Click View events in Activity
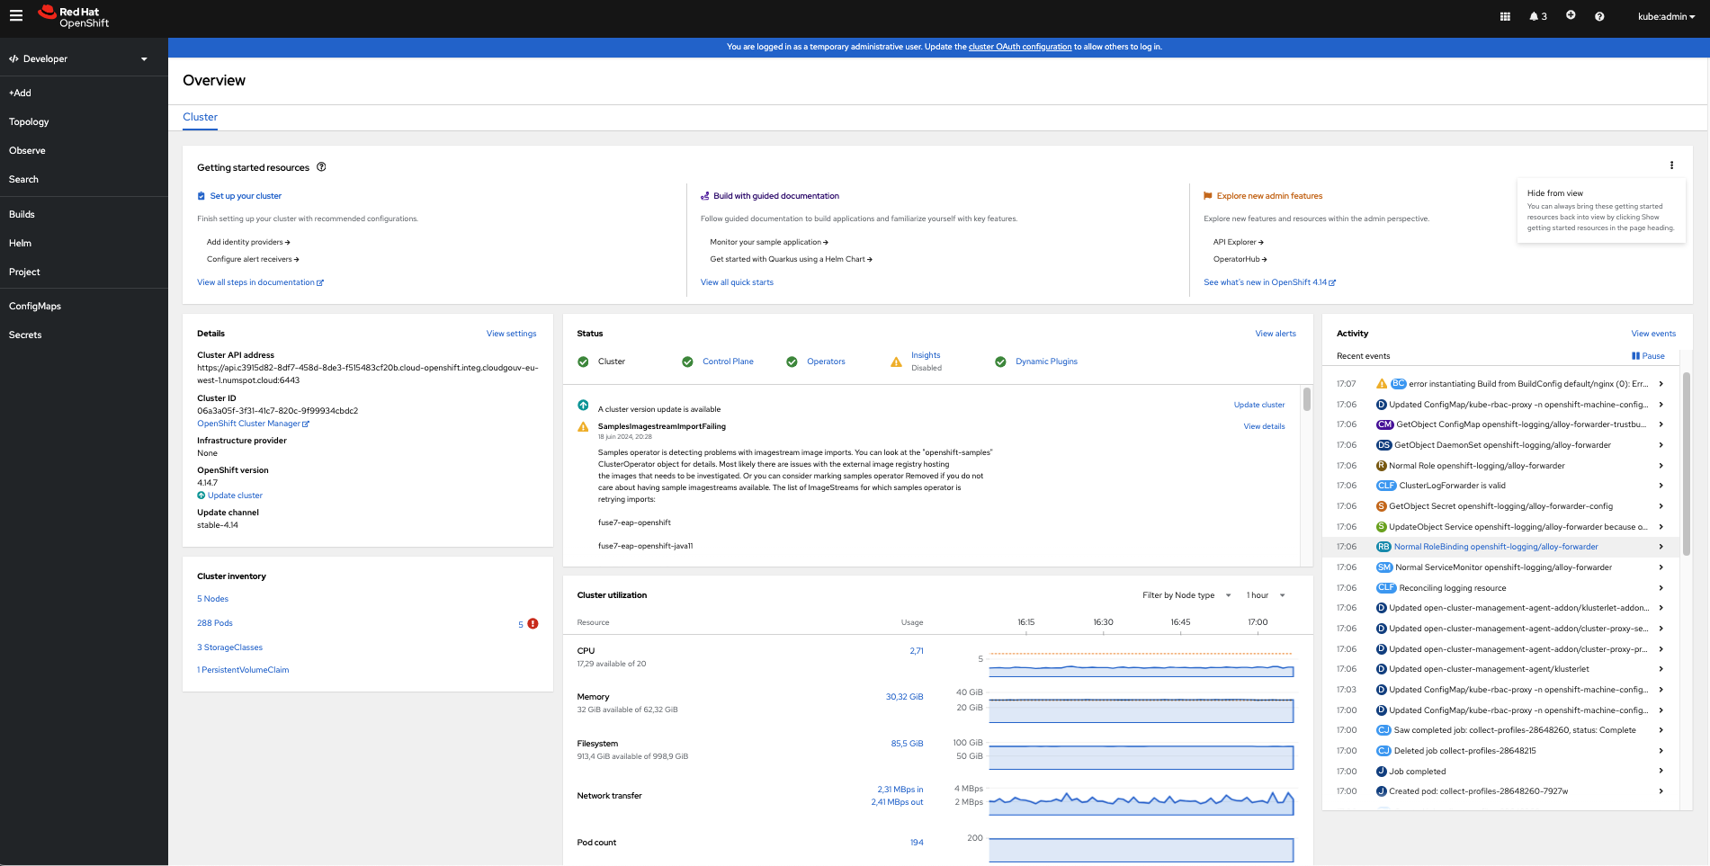Viewport: 1710px width, 866px height. tap(1653, 334)
